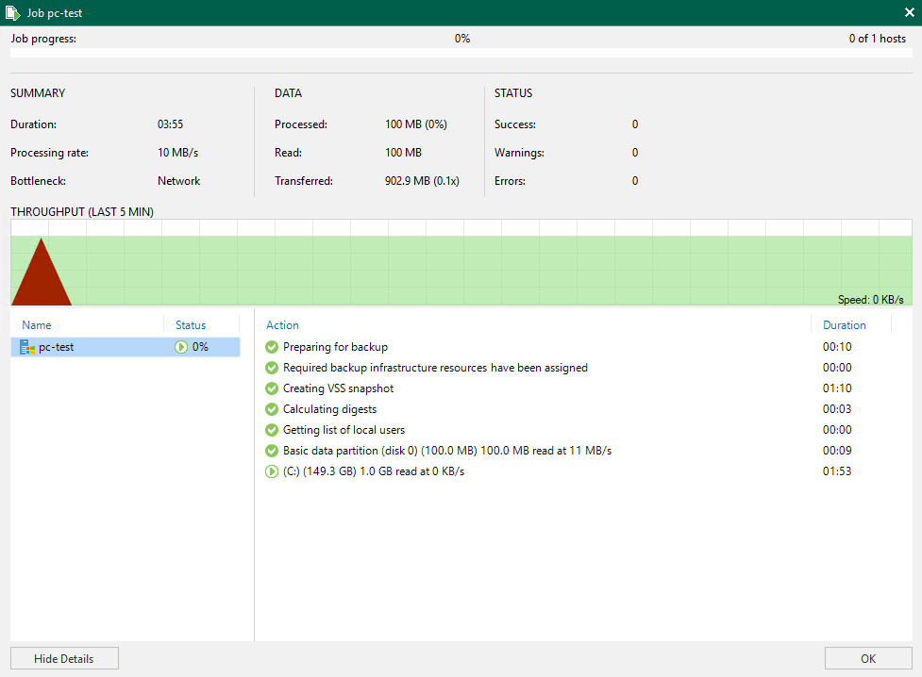The width and height of the screenshot is (922, 677).
Task: Click the 'Job progress:' label
Action: [43, 39]
